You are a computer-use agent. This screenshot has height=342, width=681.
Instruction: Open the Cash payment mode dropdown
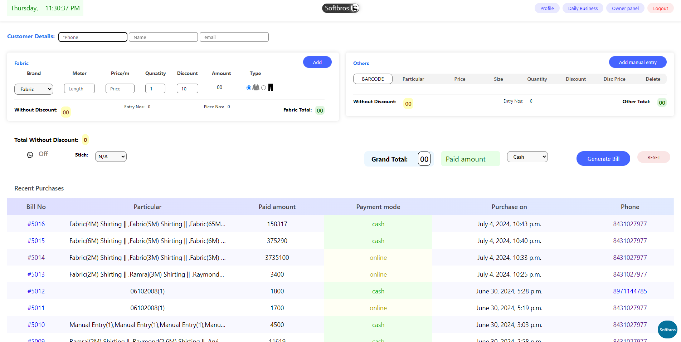(x=527, y=157)
